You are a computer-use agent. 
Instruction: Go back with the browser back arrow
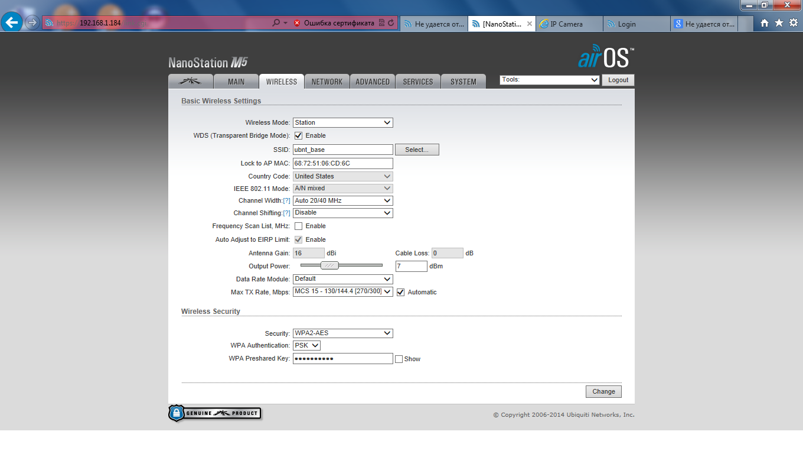click(x=12, y=22)
